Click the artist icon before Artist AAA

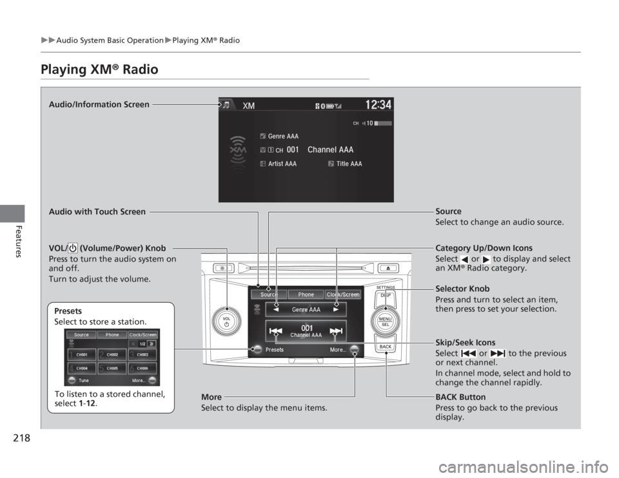263,164
